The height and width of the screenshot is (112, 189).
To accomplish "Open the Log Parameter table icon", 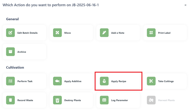I will point(104,100).
